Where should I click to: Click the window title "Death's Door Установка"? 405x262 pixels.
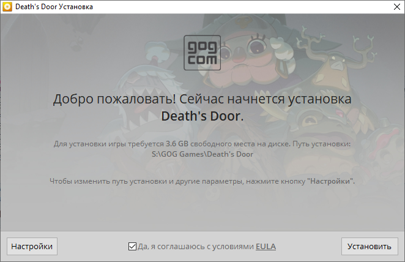(54, 7)
